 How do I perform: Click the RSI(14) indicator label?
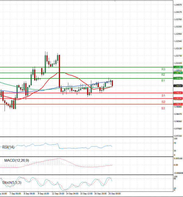tap(8, 147)
